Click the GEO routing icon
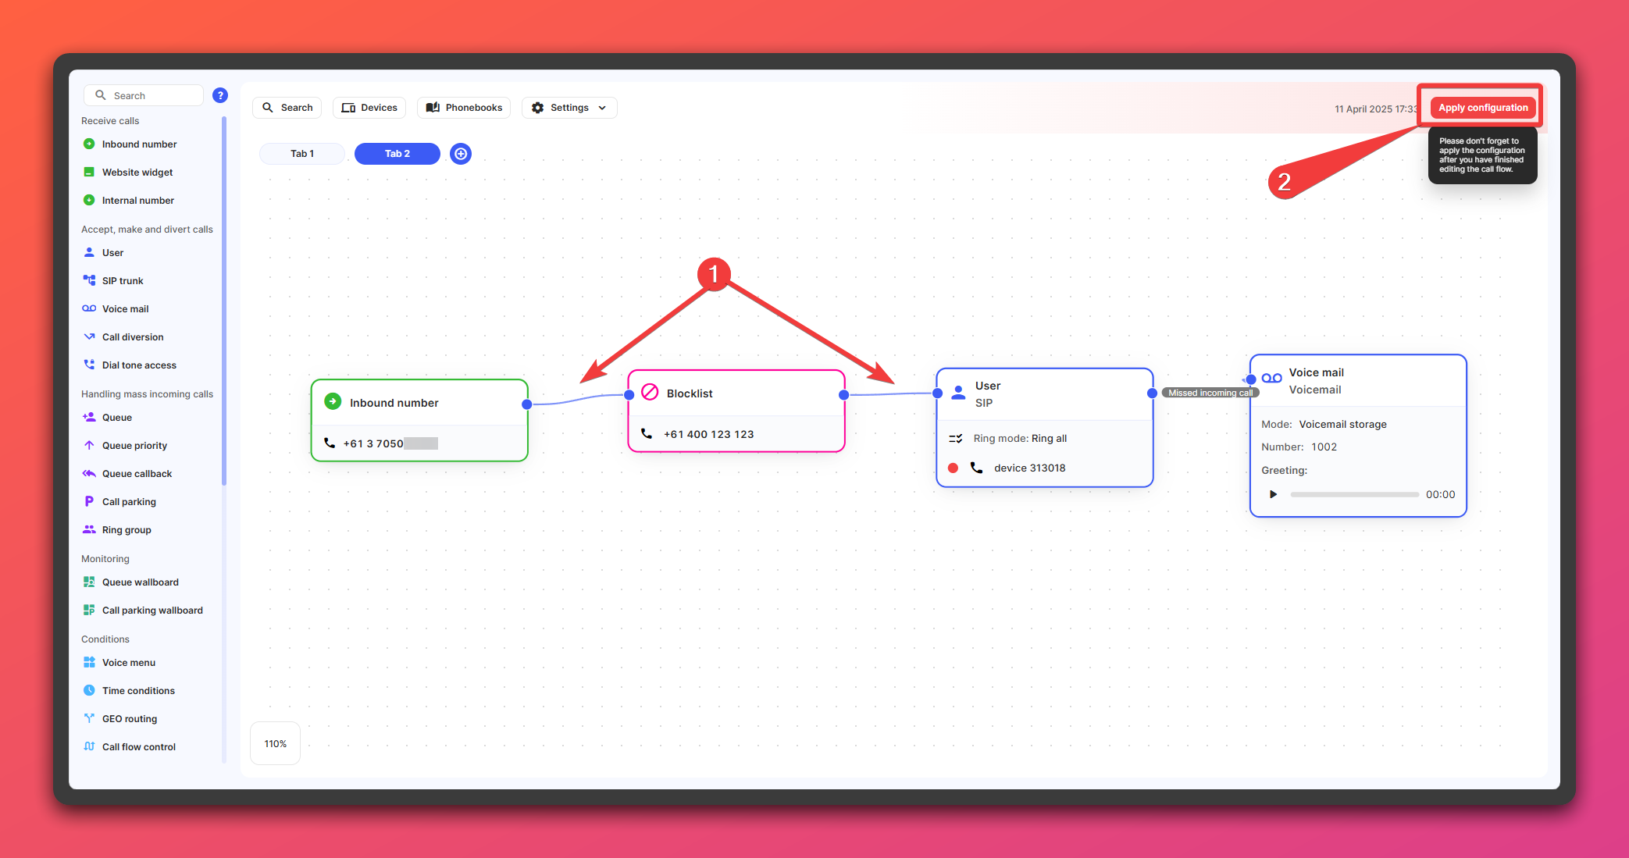The image size is (1629, 858). pos(89,718)
